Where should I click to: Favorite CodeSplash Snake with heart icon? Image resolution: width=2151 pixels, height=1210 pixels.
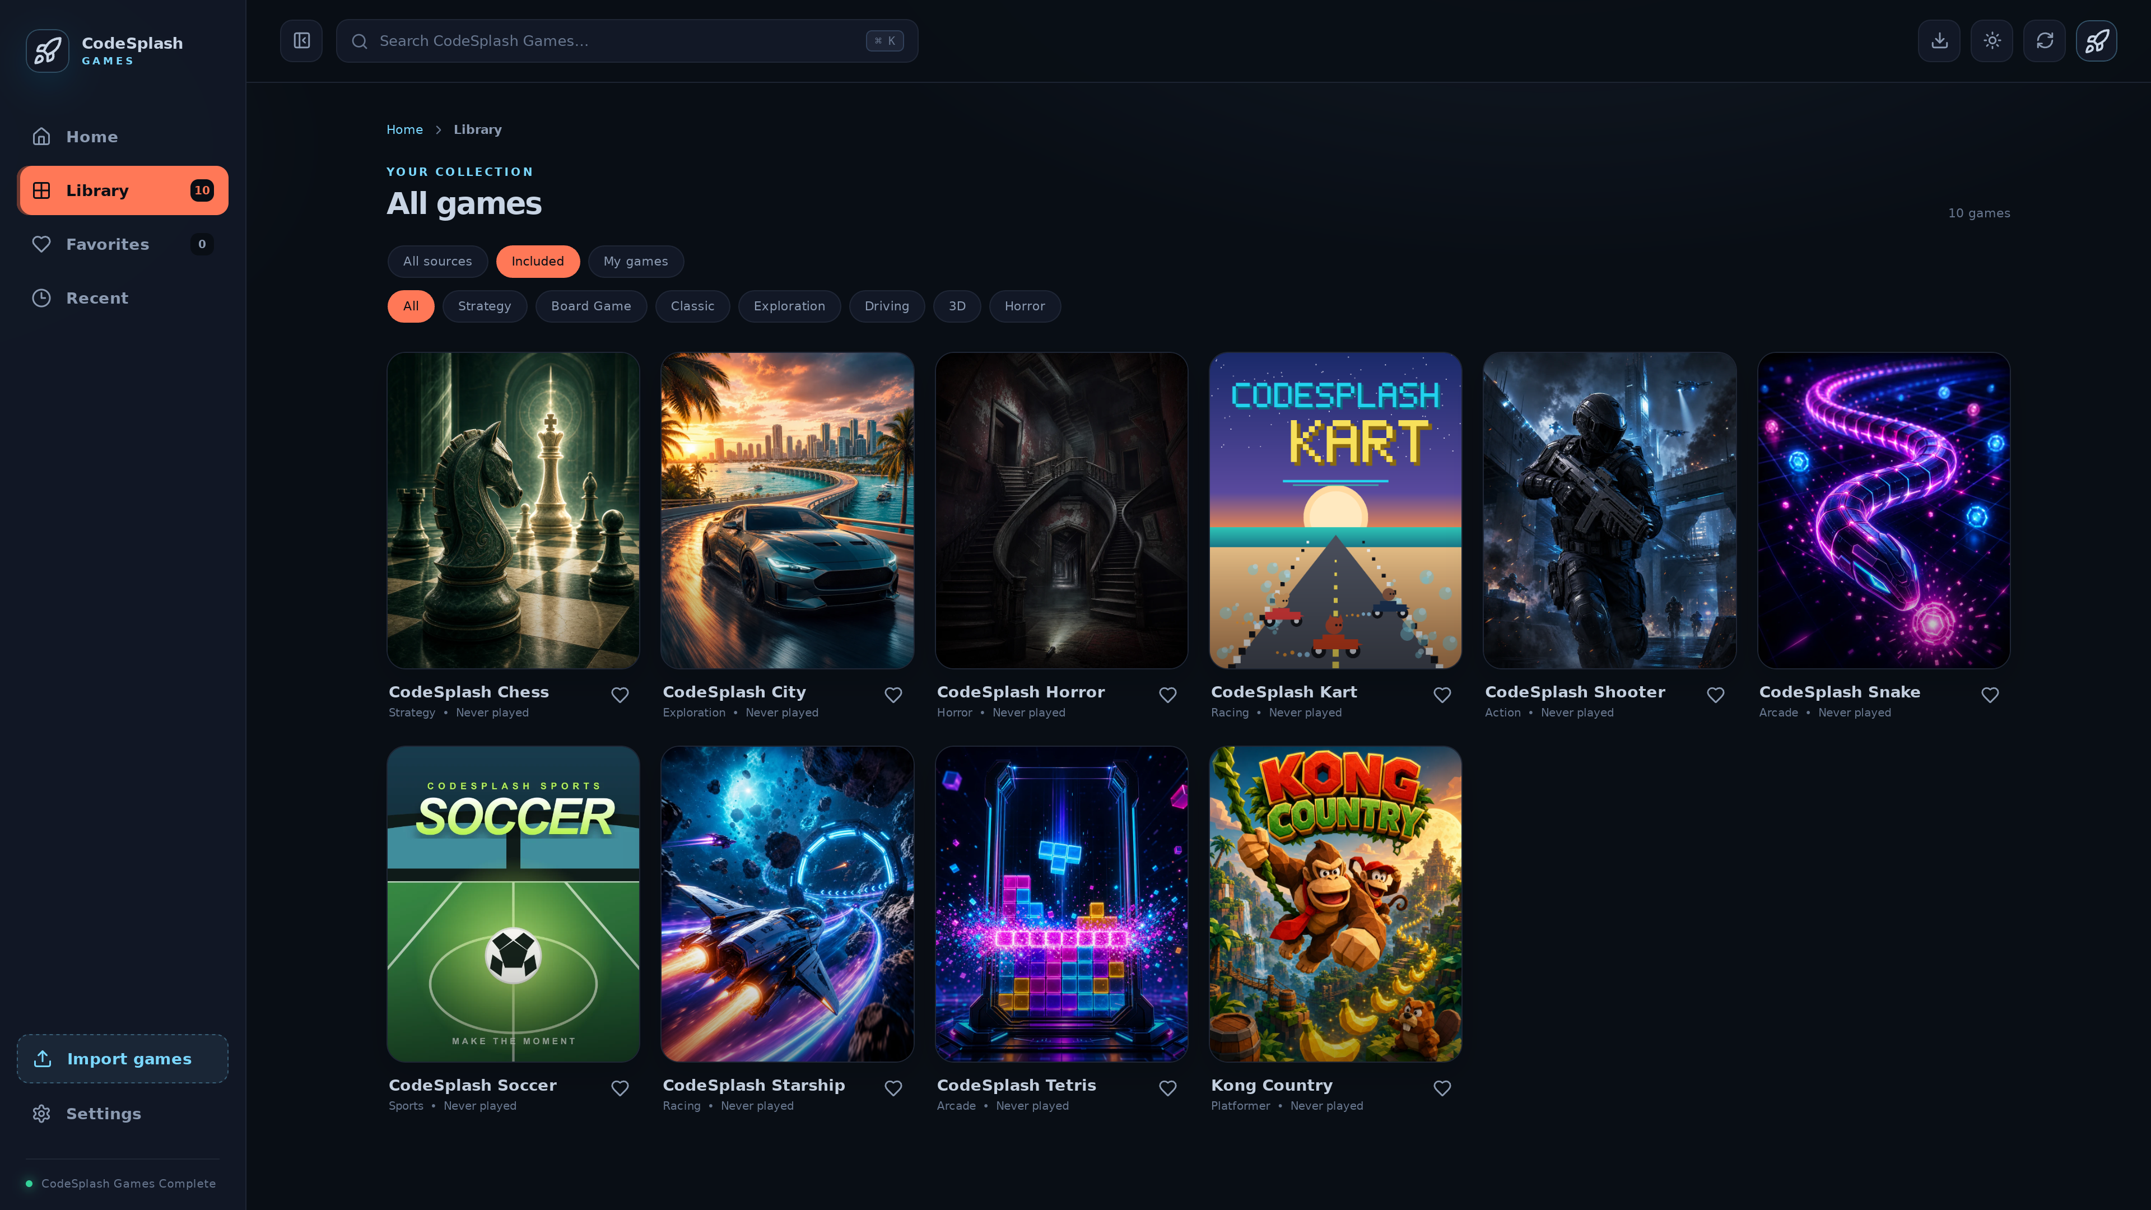click(1990, 695)
